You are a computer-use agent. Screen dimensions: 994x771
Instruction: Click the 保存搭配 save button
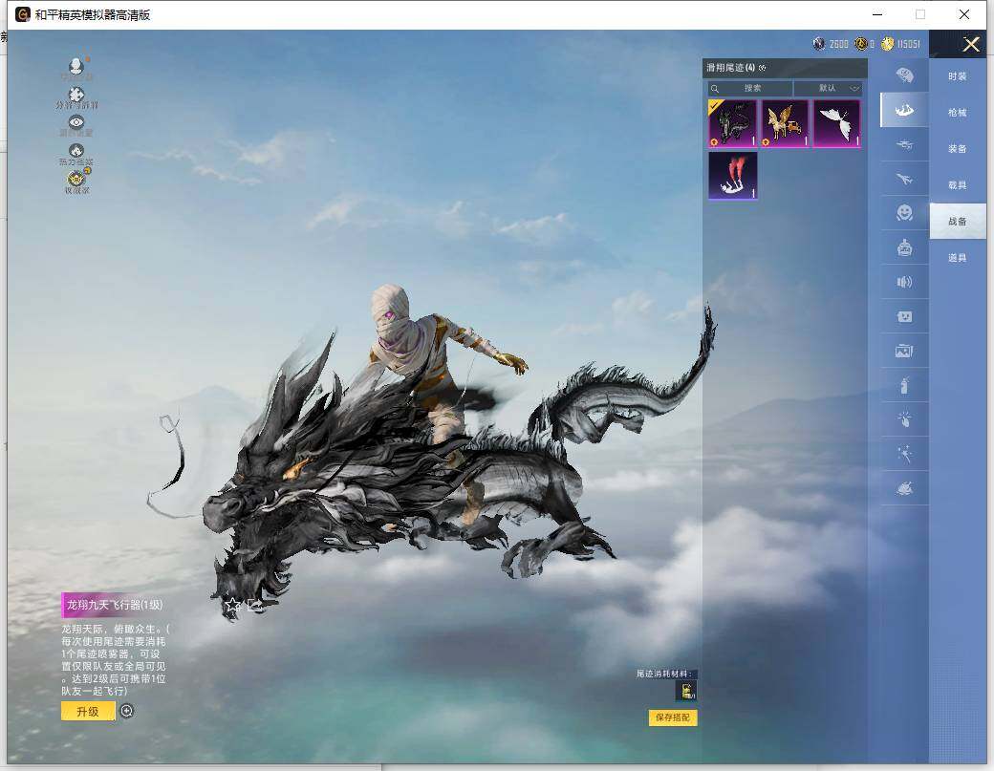pos(673,717)
